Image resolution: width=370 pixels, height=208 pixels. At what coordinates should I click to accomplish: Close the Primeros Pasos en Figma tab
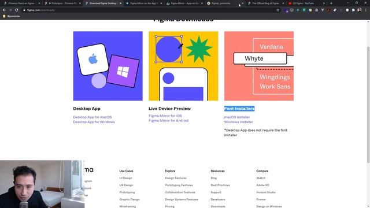[39, 3]
